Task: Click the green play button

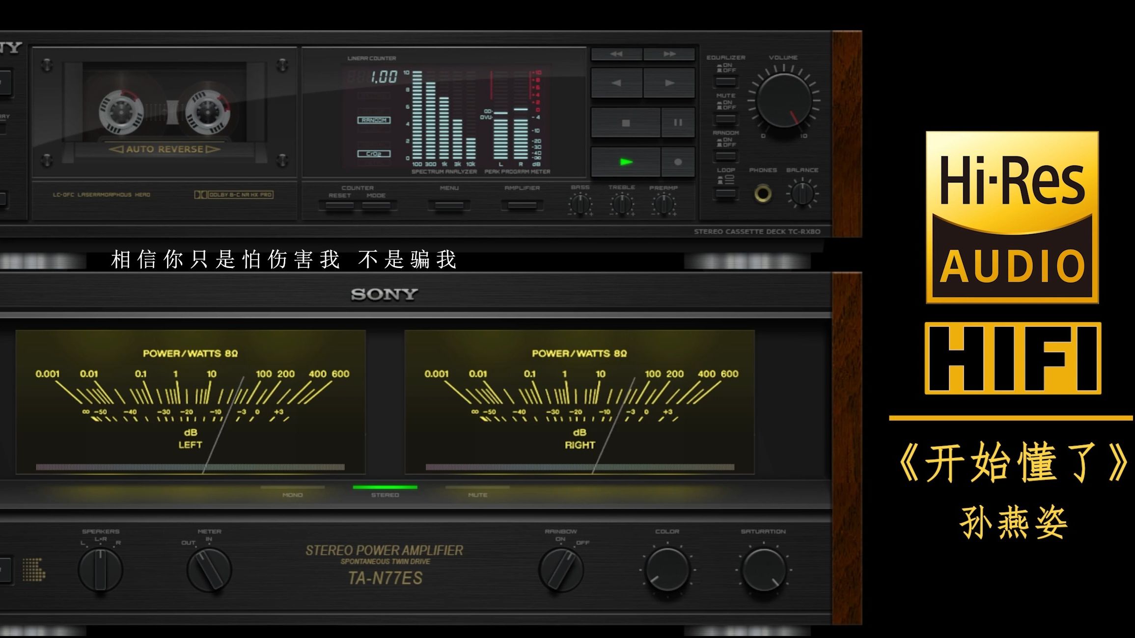Action: pos(626,162)
